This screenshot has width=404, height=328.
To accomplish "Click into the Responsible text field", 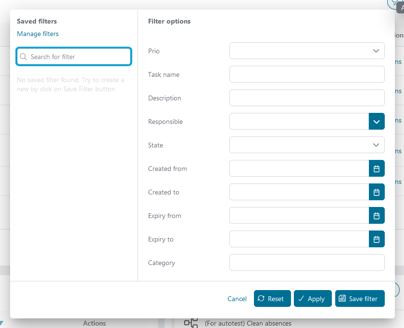I will pos(299,121).
